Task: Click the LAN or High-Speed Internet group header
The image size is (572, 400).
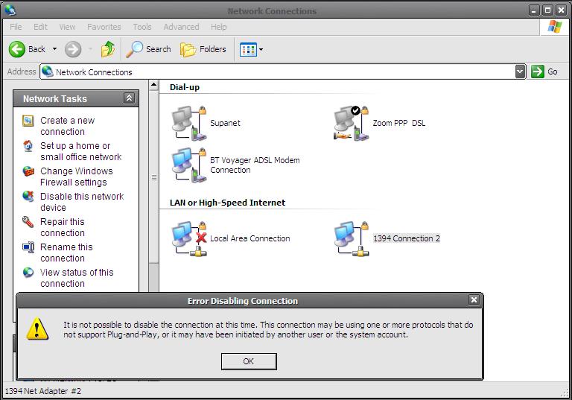Action: click(227, 203)
